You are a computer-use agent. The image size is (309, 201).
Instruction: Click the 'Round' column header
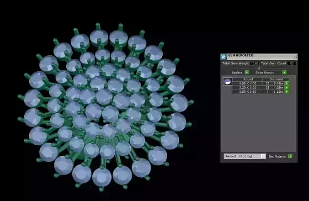tap(247, 79)
